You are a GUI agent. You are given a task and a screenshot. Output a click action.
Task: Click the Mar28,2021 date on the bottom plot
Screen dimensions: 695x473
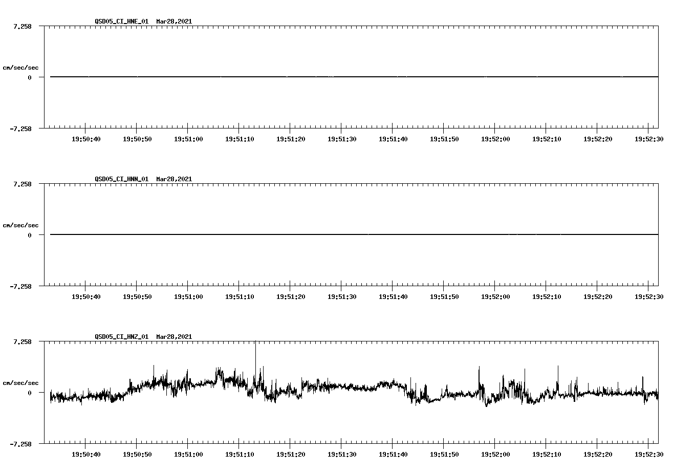coord(173,337)
